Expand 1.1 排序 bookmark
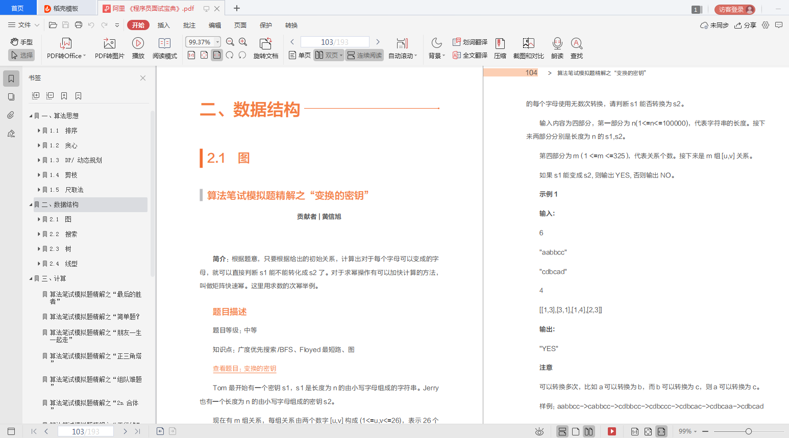 [39, 131]
